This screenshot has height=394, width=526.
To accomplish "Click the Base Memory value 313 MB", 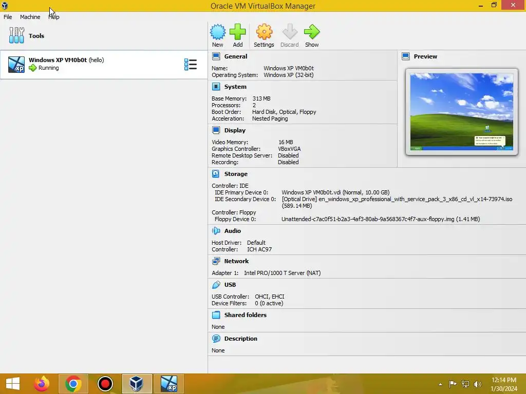I will tap(261, 98).
